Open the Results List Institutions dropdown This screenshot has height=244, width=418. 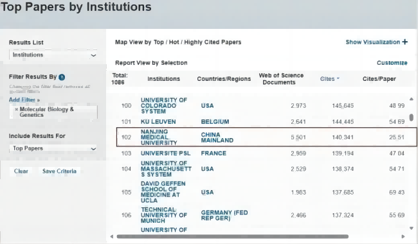pyautogui.click(x=53, y=55)
